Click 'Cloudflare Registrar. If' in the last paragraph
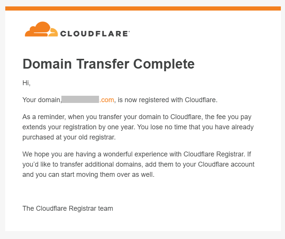 217,154
